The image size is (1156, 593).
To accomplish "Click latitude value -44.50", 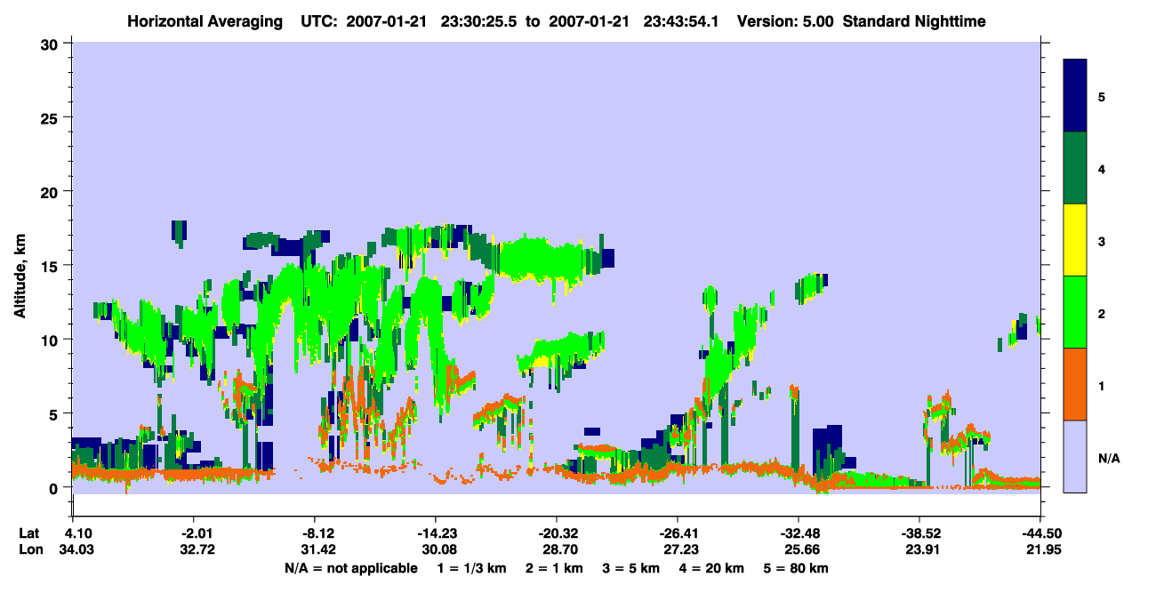I will tap(1040, 534).
